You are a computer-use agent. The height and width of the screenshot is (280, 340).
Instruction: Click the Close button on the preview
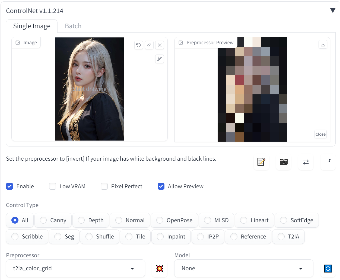pos(320,134)
